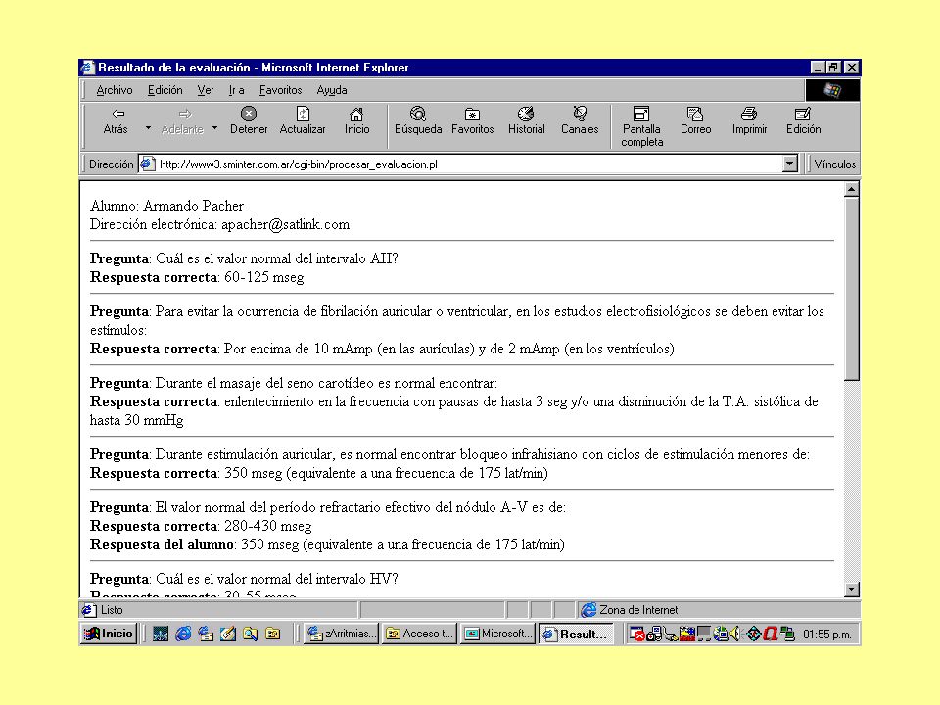Screen dimensions: 940x705
Task: Refresh the page with Actualizar
Action: 303,121
